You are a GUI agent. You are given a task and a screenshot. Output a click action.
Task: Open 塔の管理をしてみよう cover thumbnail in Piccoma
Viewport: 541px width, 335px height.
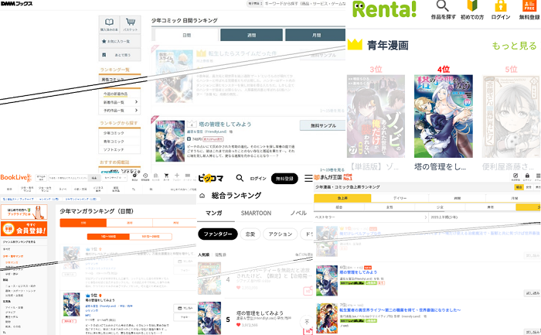tap(209, 318)
